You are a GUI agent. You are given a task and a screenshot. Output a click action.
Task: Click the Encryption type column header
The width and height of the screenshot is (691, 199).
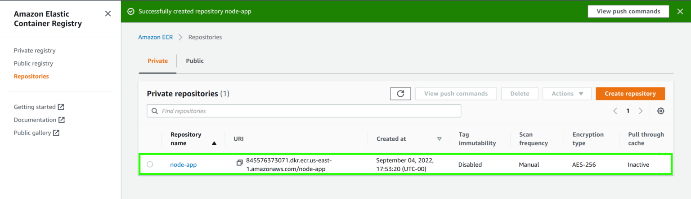(x=588, y=139)
